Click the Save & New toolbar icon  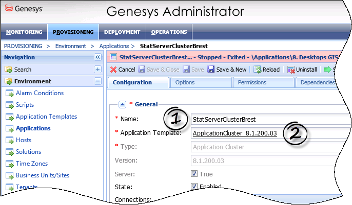[211, 70]
